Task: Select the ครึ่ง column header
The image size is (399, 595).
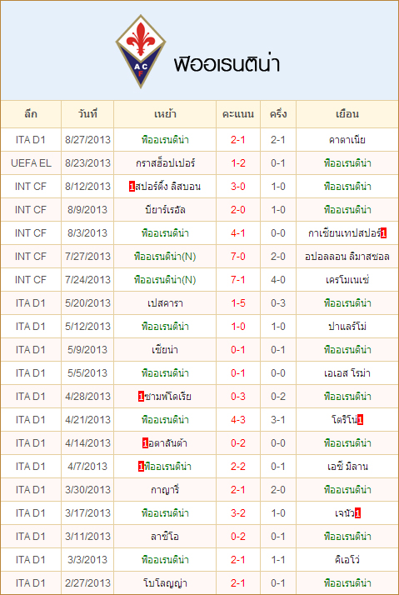Action: coord(278,114)
